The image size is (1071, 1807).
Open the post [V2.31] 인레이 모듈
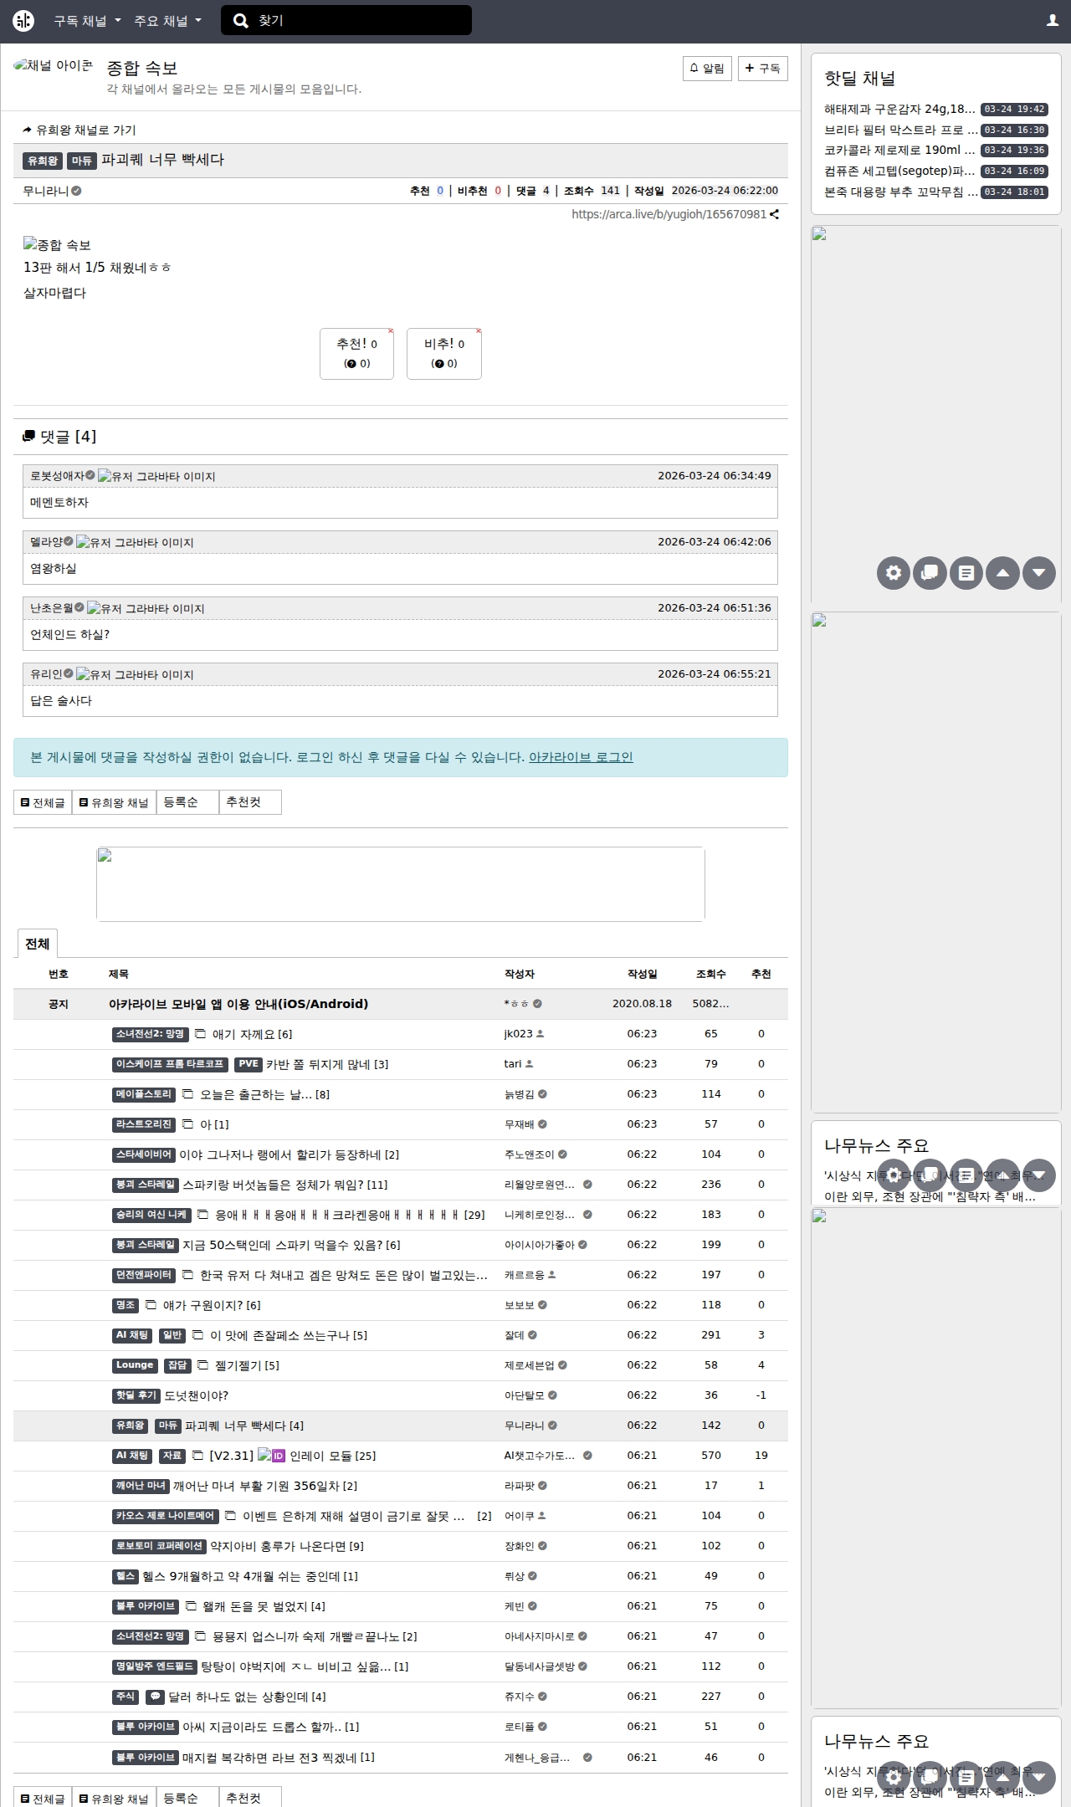(293, 1456)
